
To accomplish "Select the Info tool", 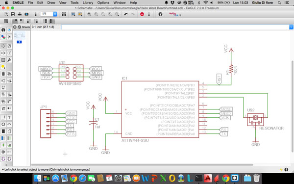I will (3, 30).
